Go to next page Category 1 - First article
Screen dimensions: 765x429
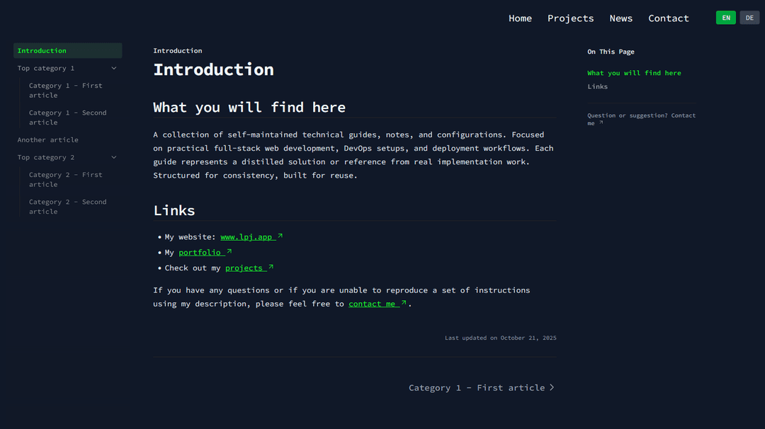point(482,387)
